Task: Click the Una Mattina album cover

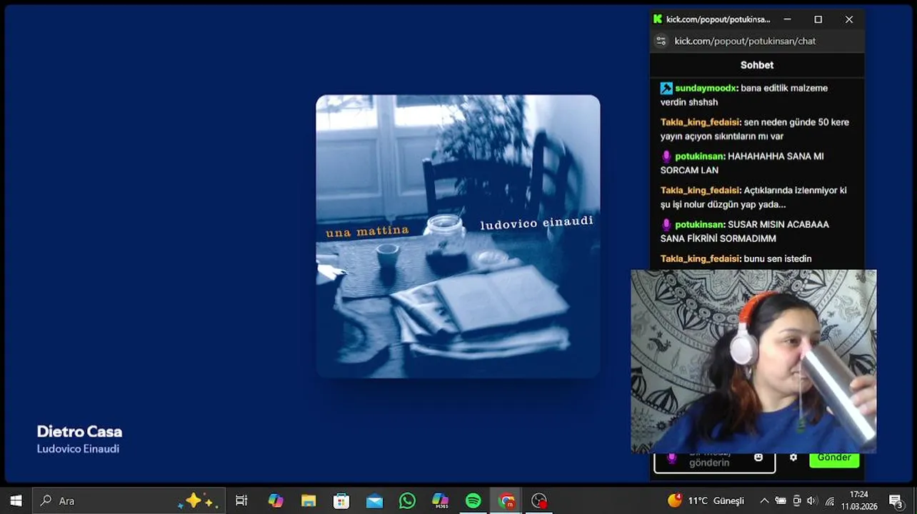Action: pyautogui.click(x=458, y=236)
